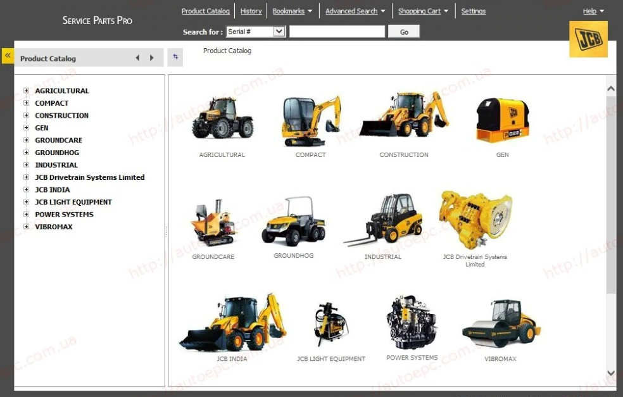The image size is (623, 397).
Task: Expand the INDUSTRIAL tree node
Action: tap(26, 165)
